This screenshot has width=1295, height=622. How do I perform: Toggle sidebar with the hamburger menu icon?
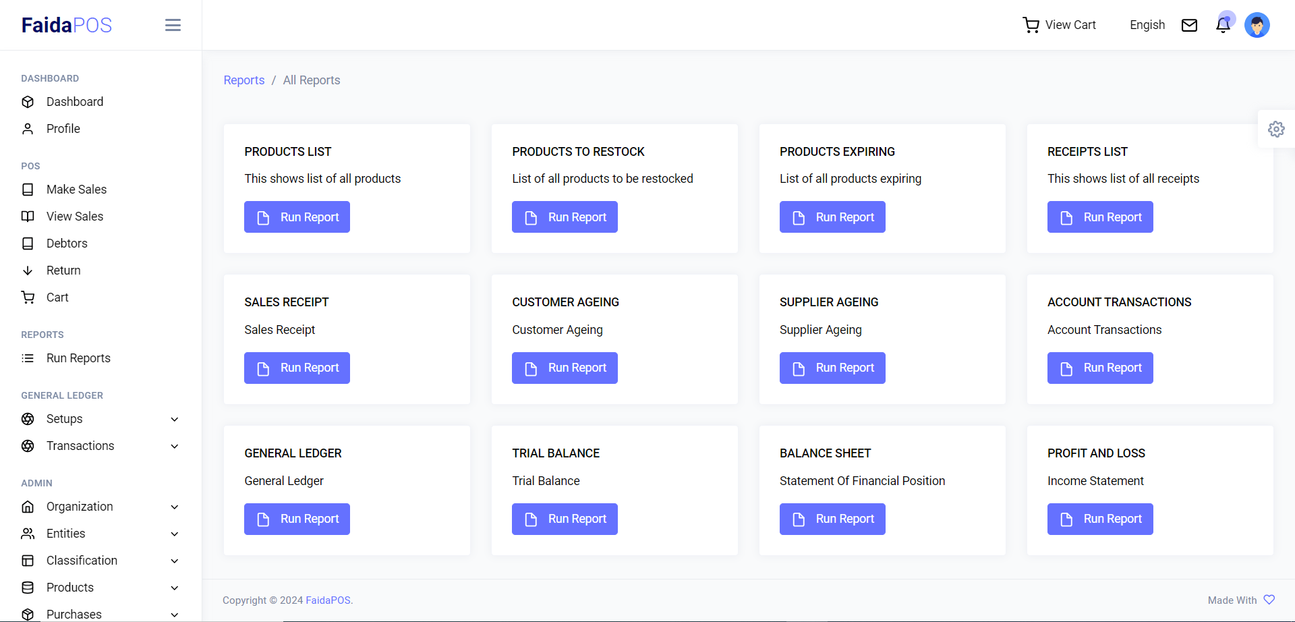point(173,25)
